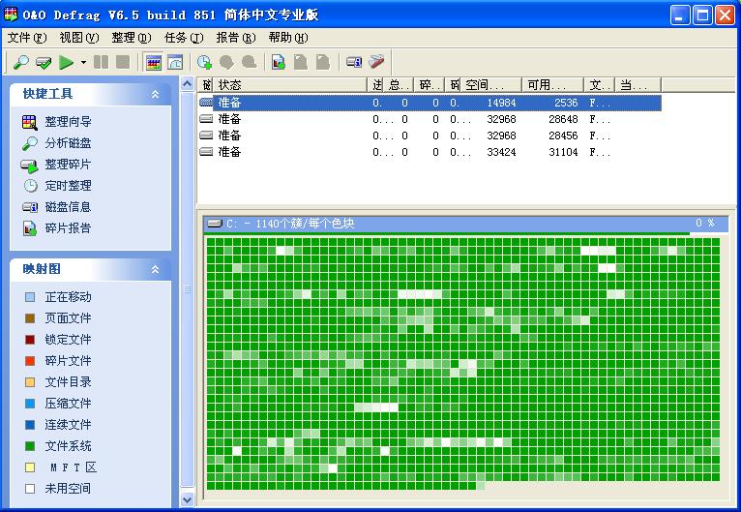Sort by the 可用 column header

(553, 84)
